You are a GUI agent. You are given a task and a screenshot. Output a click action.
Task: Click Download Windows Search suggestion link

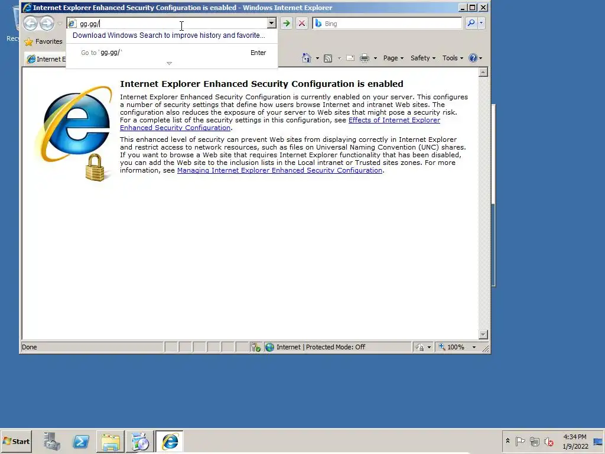point(168,35)
